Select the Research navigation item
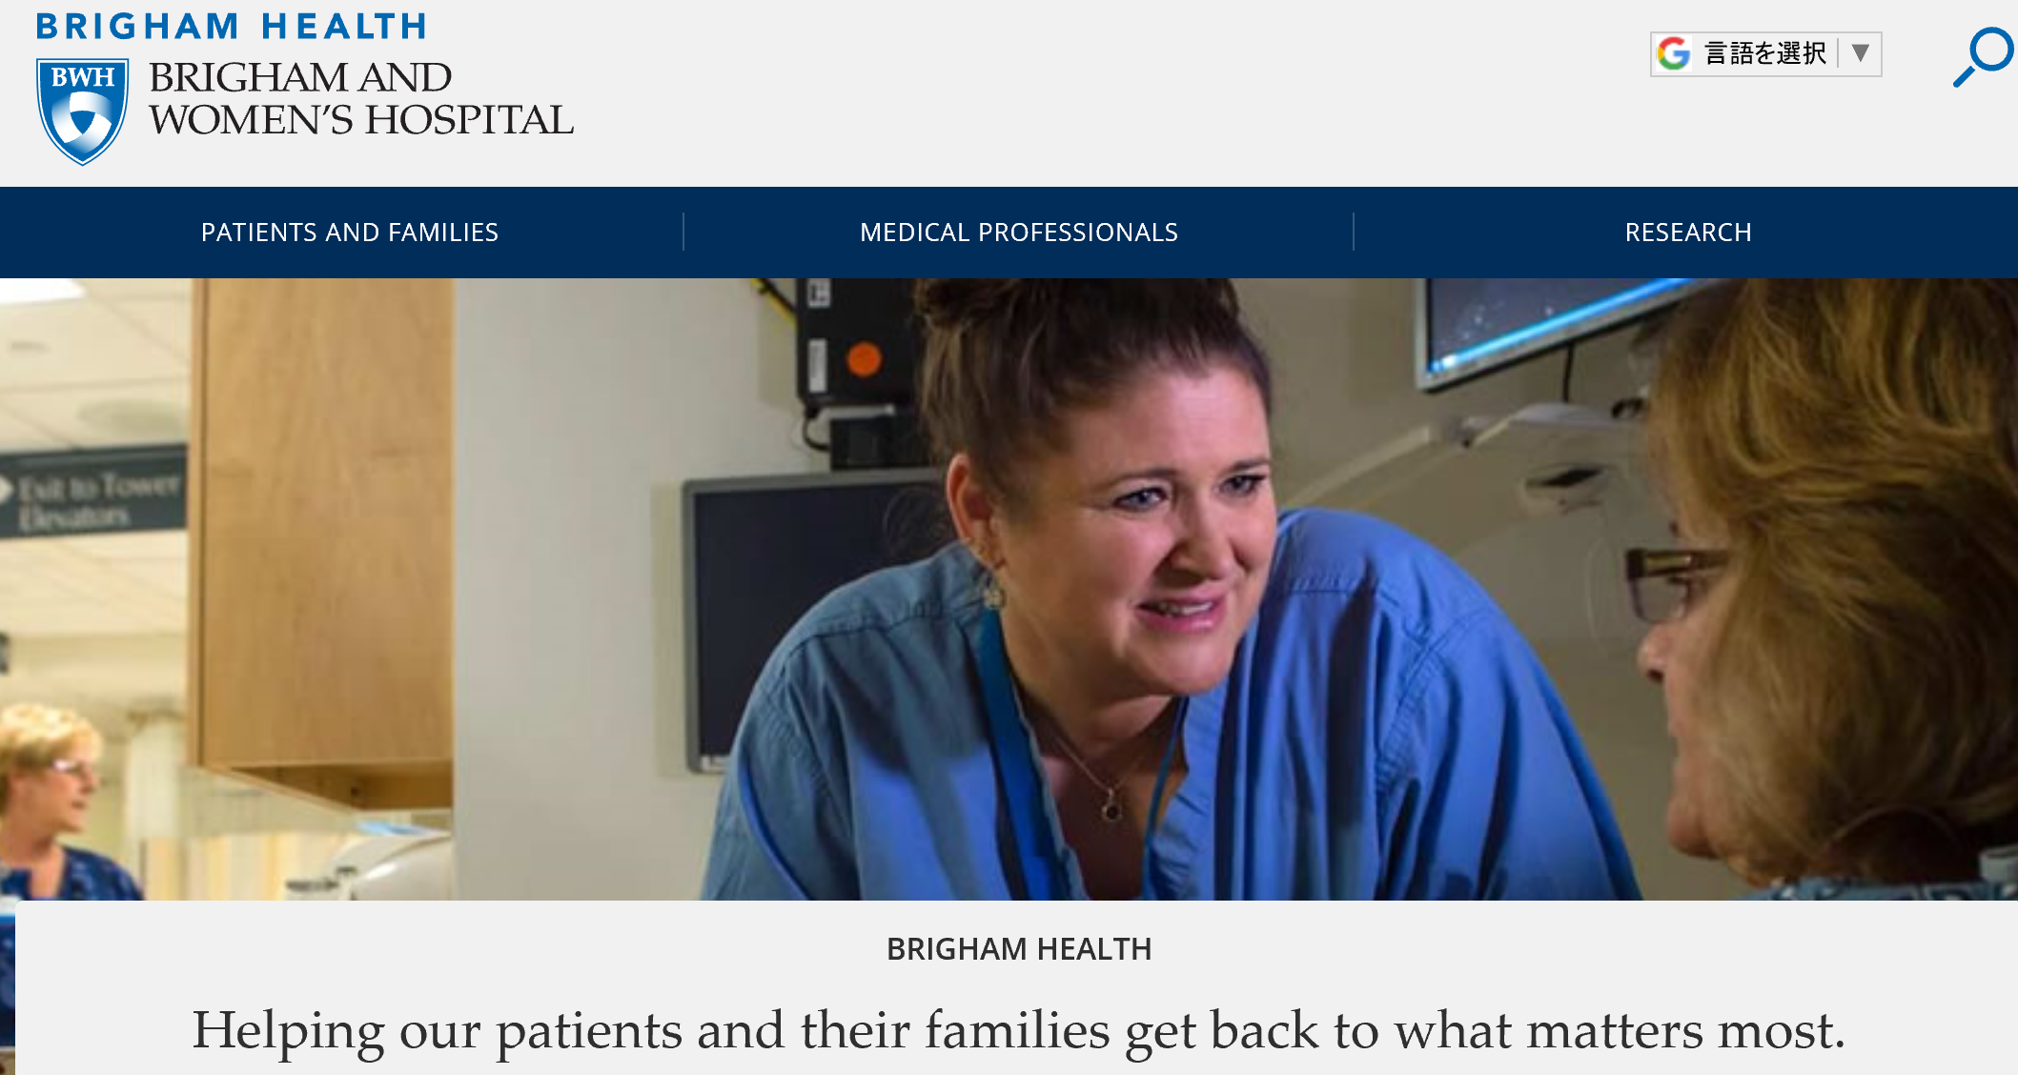 point(1688,233)
